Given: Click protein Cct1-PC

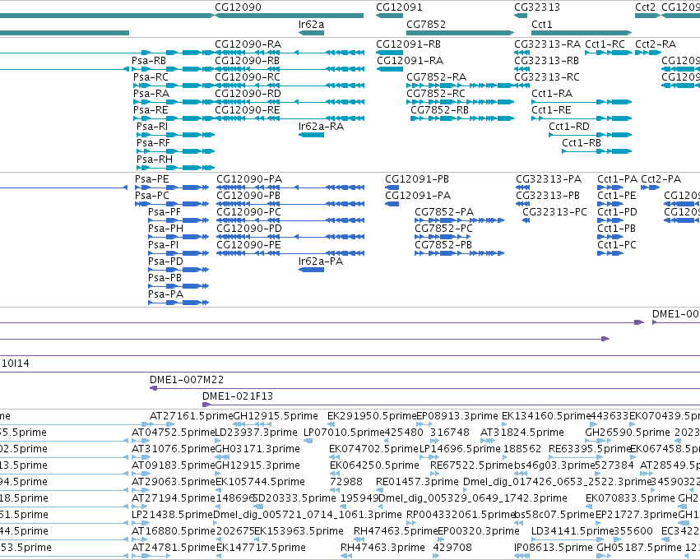Looking at the screenshot, I should point(617,245).
